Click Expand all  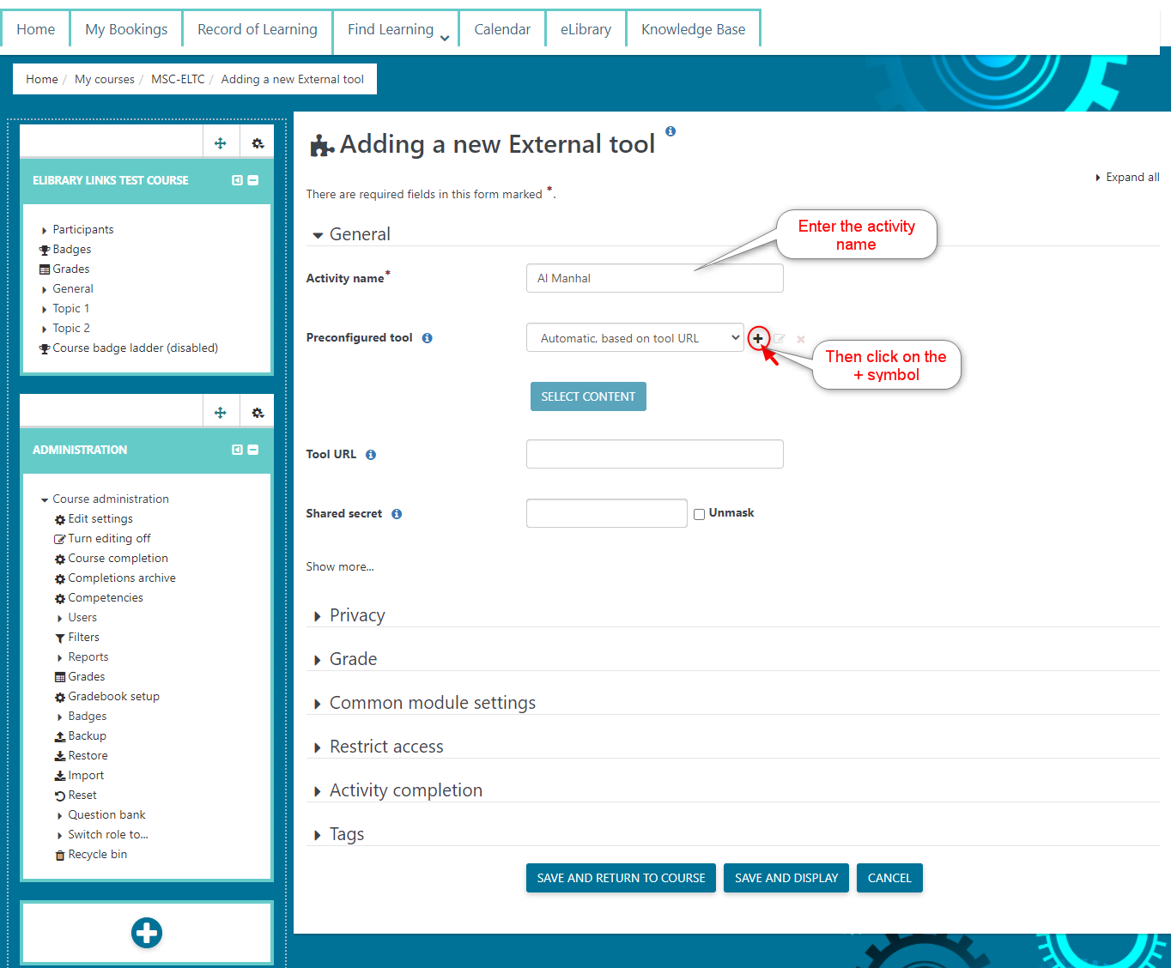[1127, 178]
